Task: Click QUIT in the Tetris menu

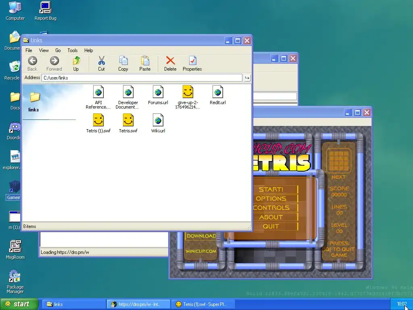Action: [271, 226]
